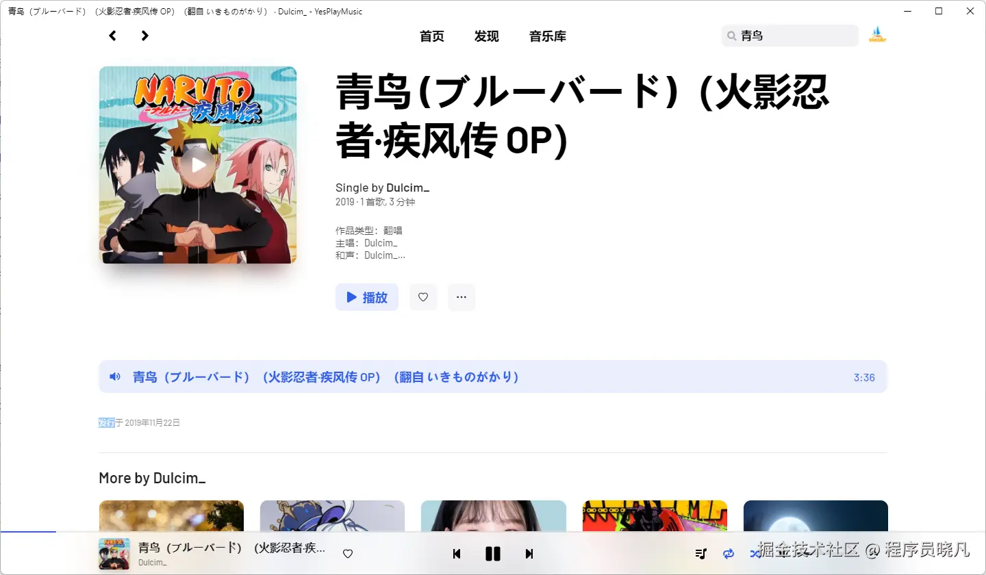Screen dimensions: 986x575
Task: Toggle favorite heart for the album
Action: click(423, 297)
